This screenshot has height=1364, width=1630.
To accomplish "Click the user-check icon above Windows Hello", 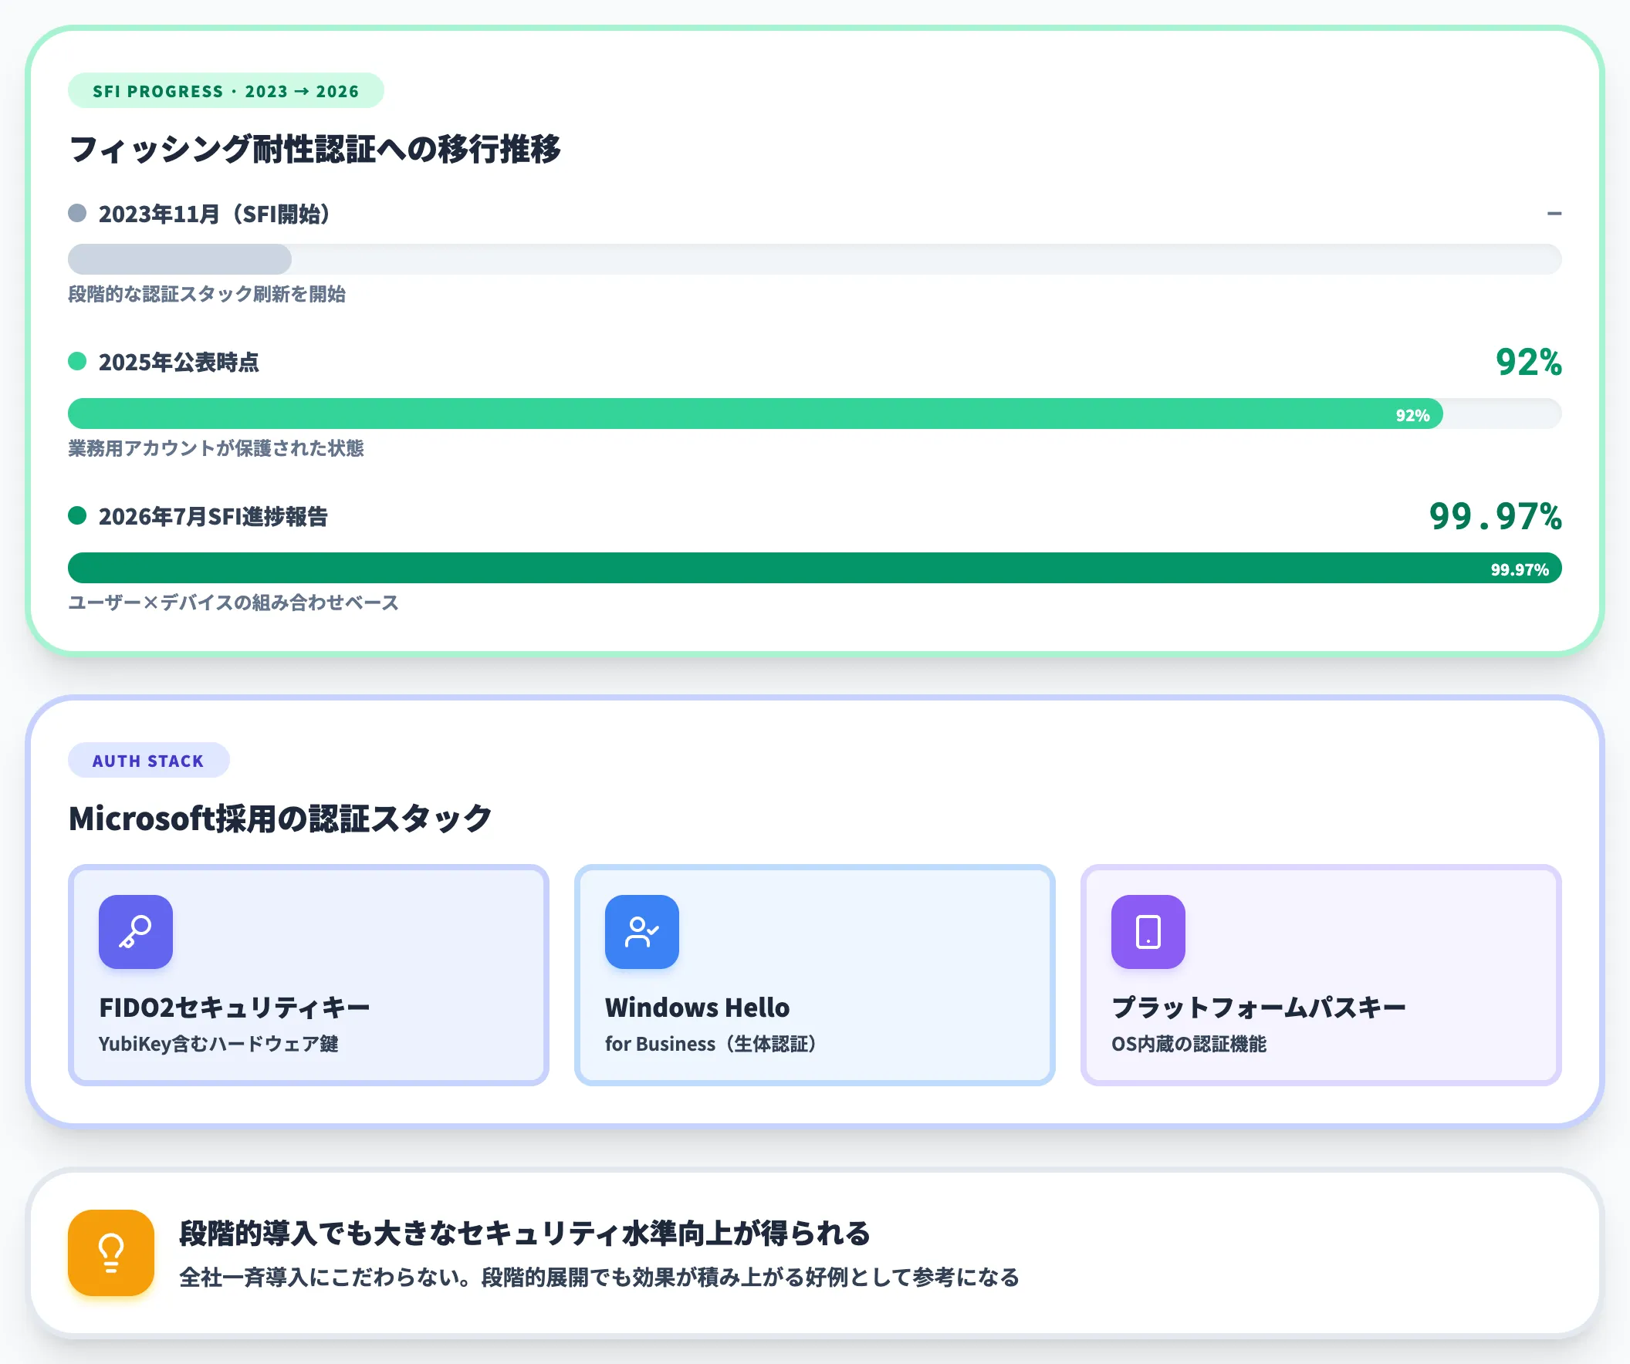I will pyautogui.click(x=642, y=932).
